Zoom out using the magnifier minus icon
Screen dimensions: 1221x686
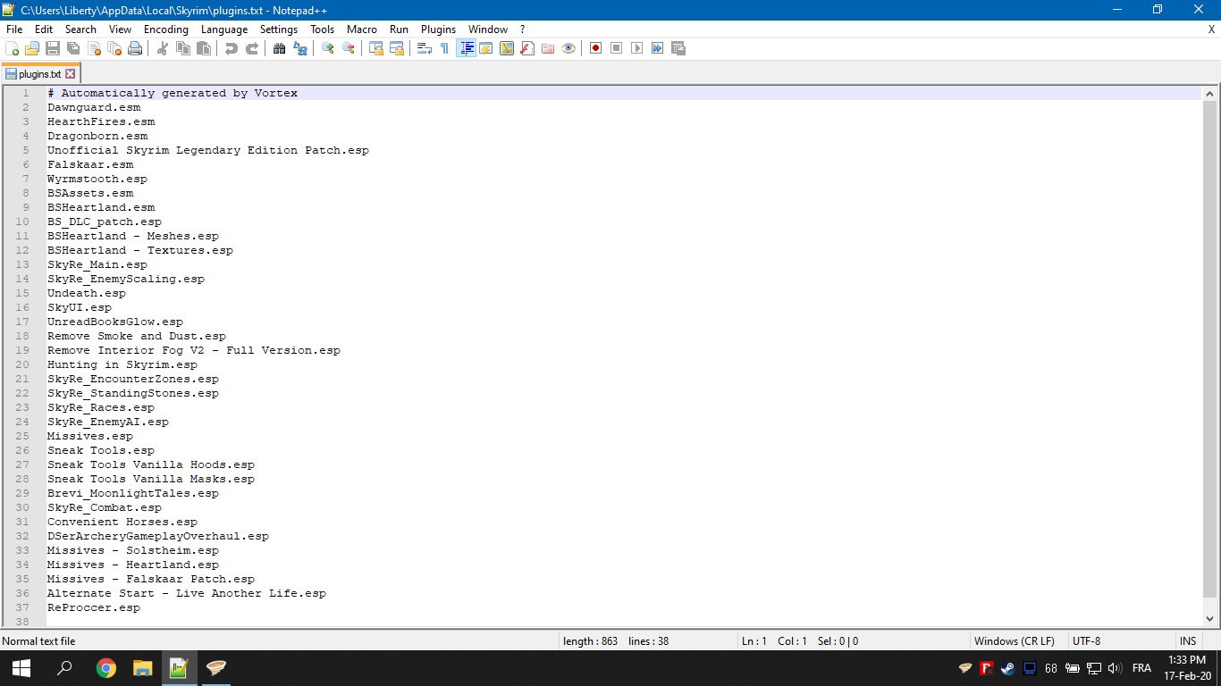(x=349, y=48)
